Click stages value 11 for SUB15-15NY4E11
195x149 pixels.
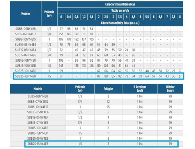[108, 133]
